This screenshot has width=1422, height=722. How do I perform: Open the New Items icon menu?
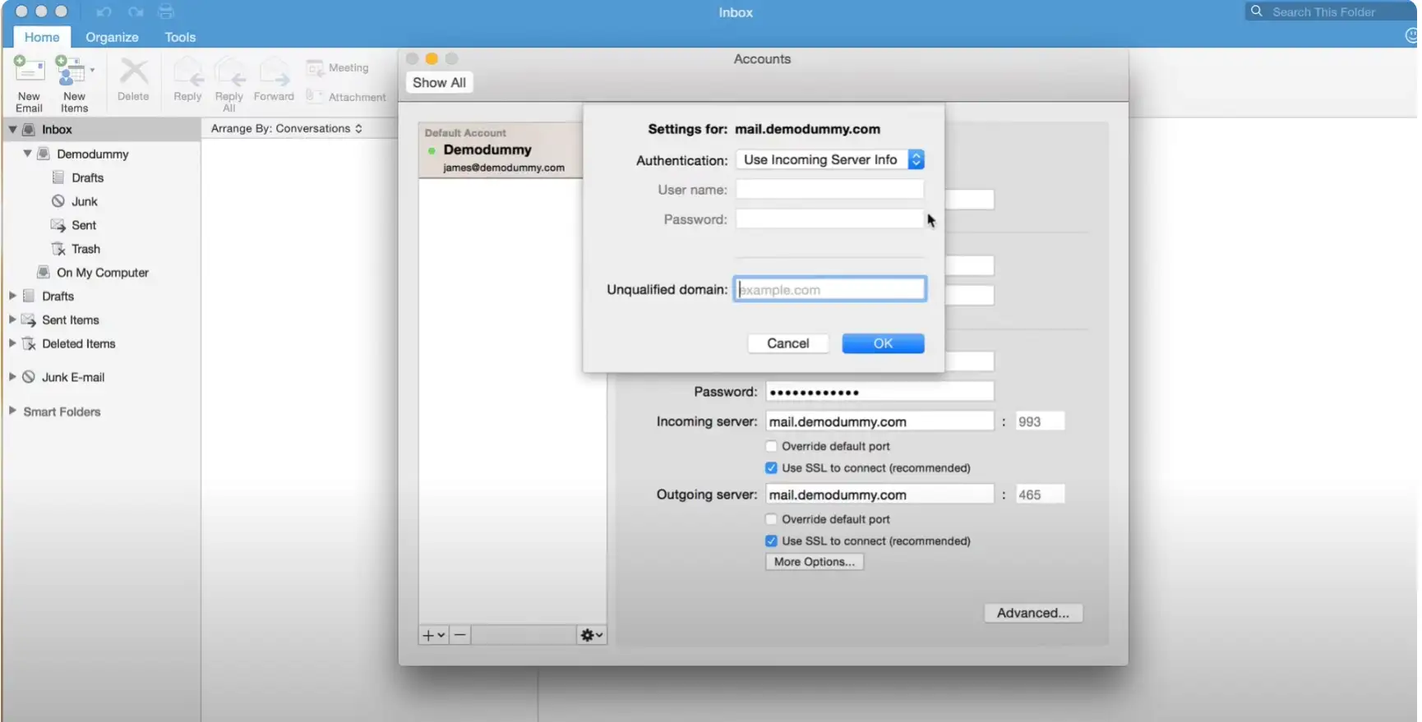(x=73, y=74)
